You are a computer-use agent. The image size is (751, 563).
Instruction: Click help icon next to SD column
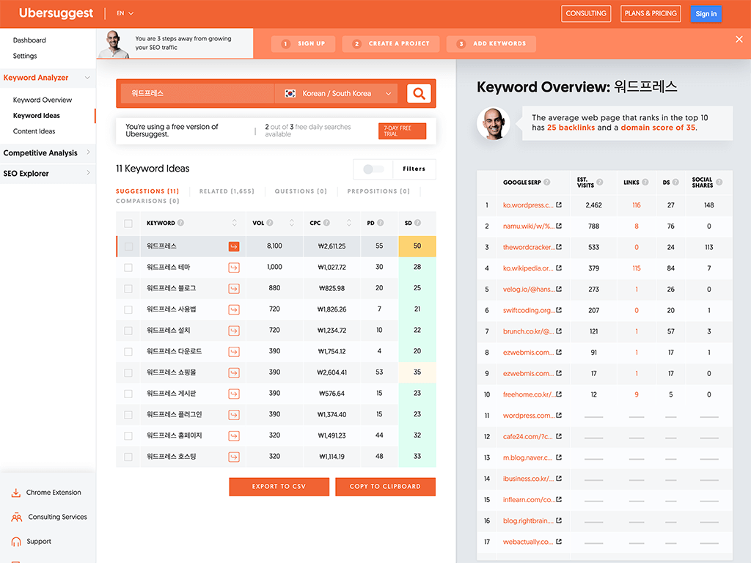click(417, 223)
